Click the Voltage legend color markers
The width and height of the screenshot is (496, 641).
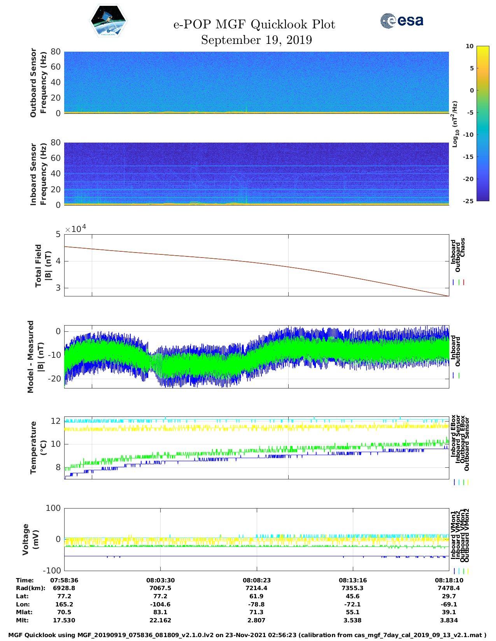tap(461, 571)
